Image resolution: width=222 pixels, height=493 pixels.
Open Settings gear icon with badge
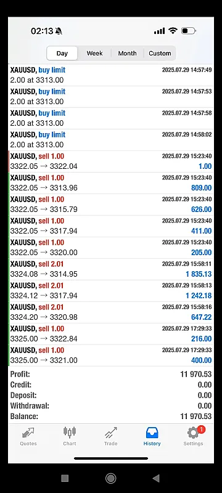click(194, 433)
